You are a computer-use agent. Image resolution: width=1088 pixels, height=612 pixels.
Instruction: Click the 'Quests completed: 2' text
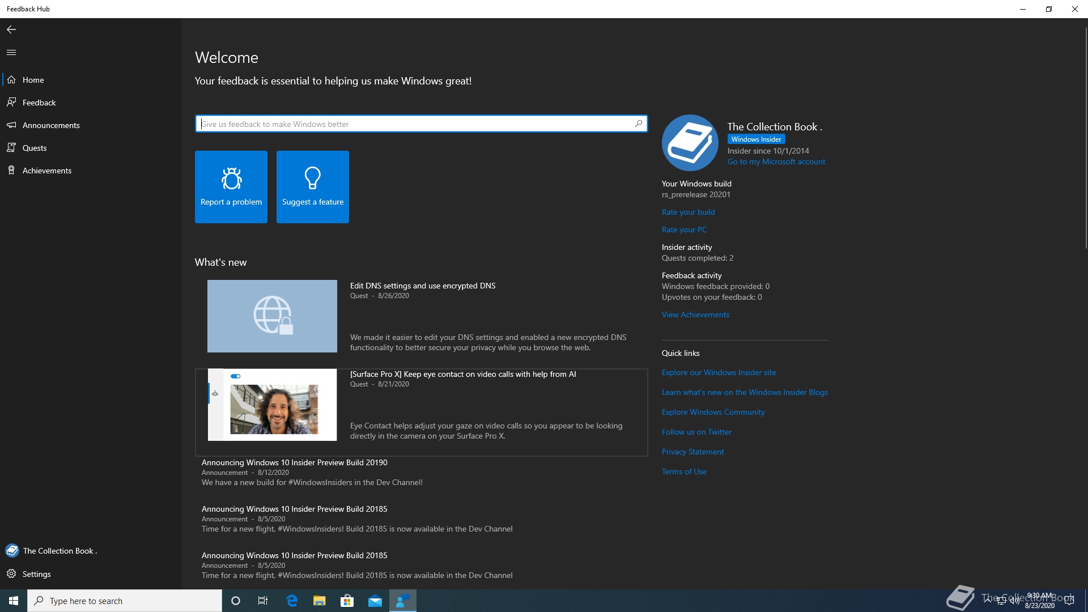tap(698, 258)
